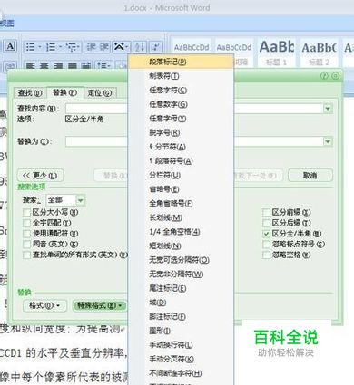
Task: Choose 1/4 全角空格(4) from menu
Action: [181, 232]
